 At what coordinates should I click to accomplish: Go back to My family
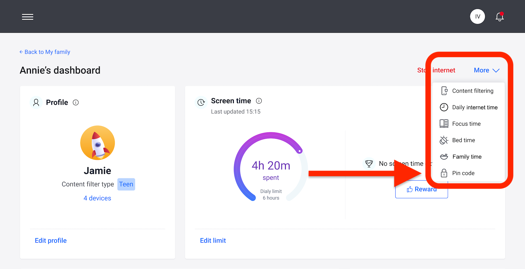pyautogui.click(x=45, y=52)
